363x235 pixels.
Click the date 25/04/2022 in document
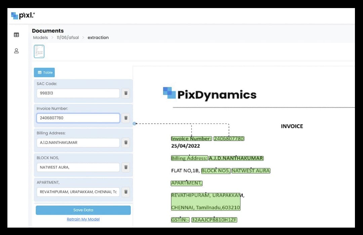click(x=186, y=146)
